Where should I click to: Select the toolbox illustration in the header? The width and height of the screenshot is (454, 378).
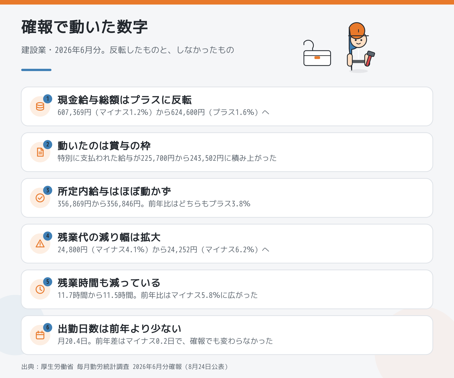click(317, 53)
